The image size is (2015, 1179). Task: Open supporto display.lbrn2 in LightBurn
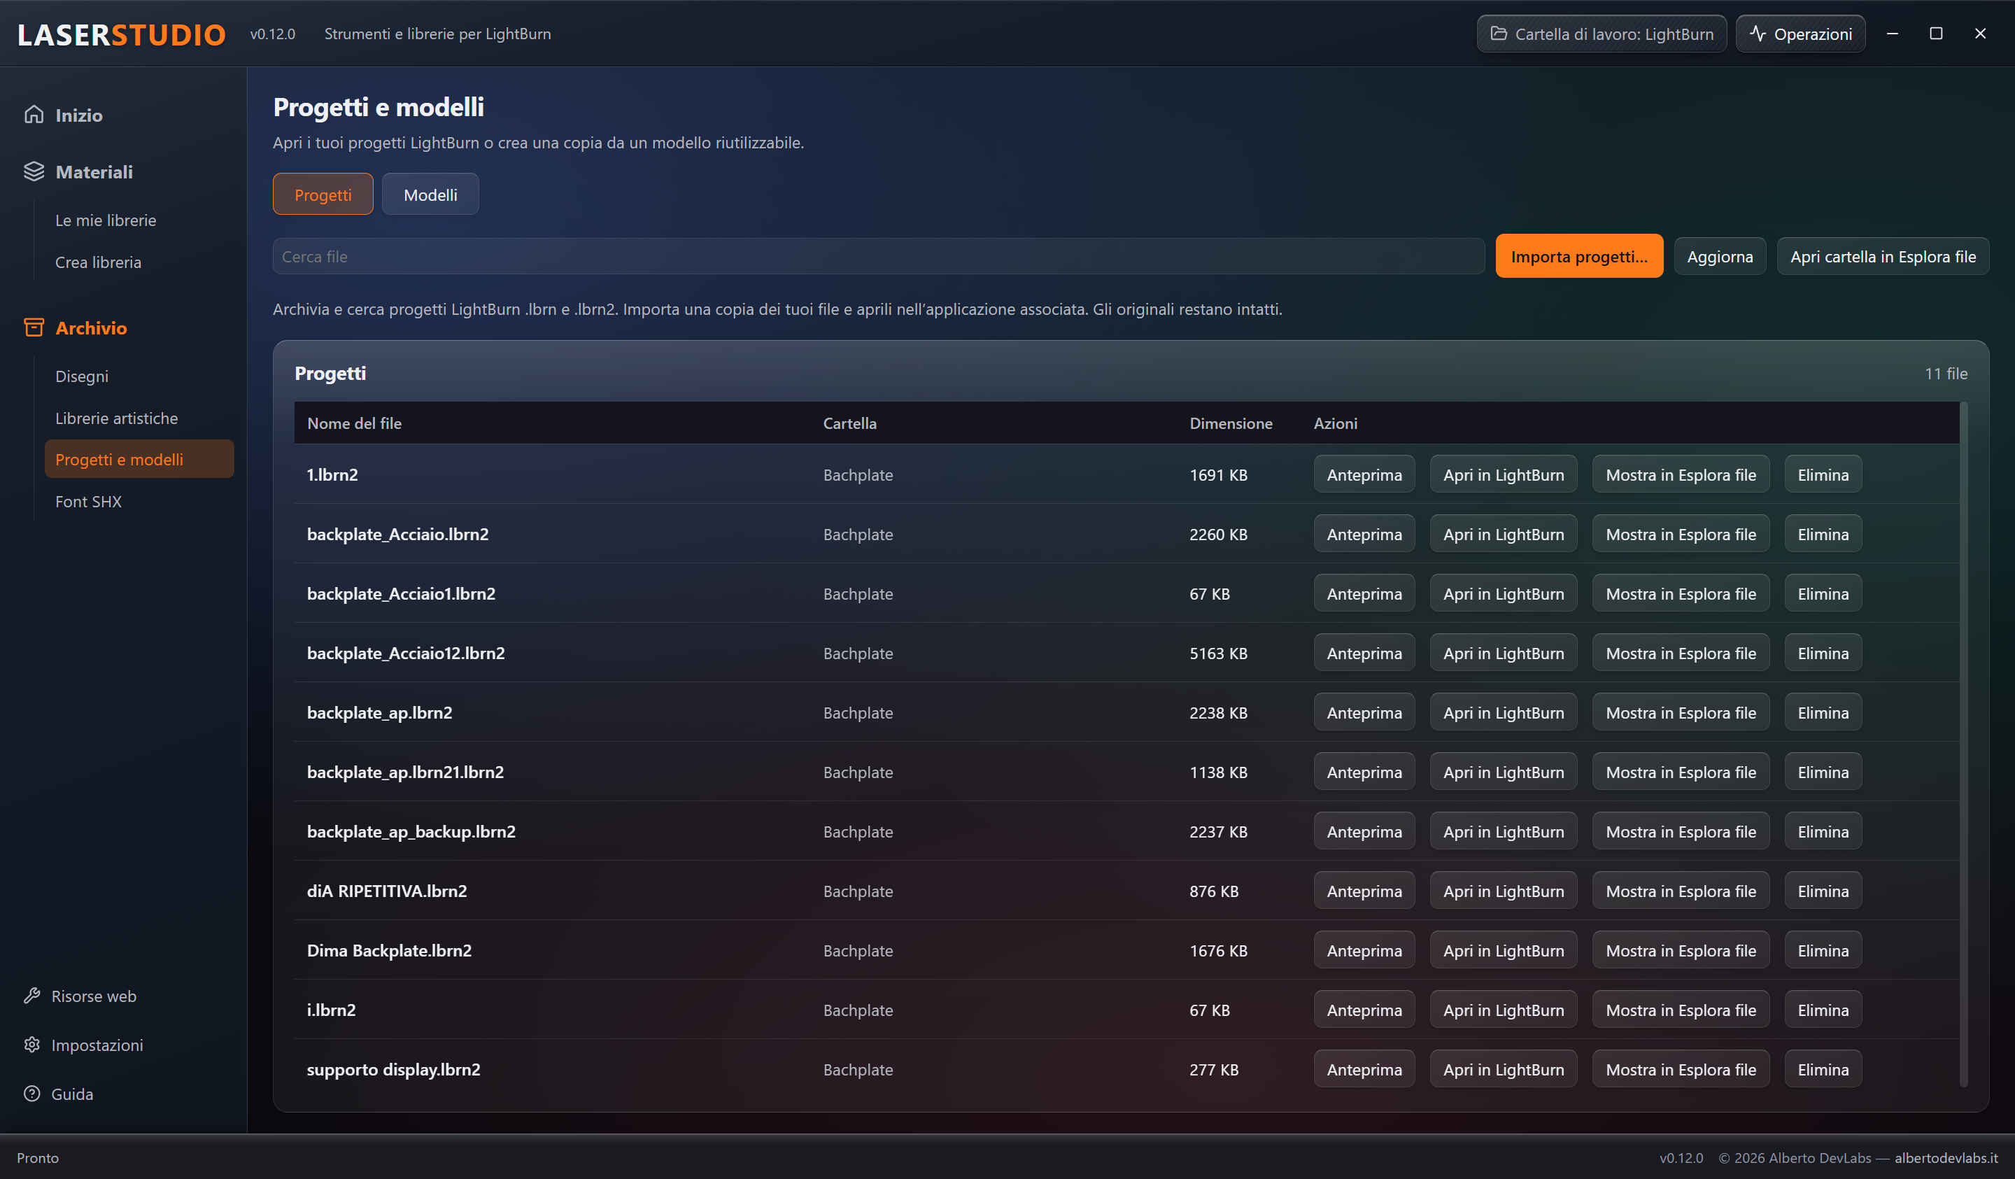pyautogui.click(x=1504, y=1069)
